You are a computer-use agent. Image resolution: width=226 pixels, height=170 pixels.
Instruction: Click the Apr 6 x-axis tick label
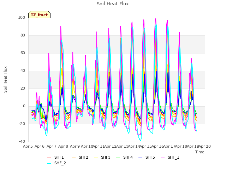[x=40, y=146]
